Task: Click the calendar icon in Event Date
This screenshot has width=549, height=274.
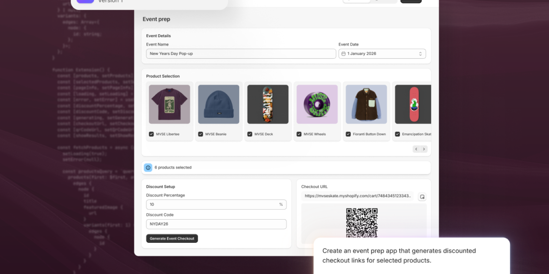Action: point(343,54)
